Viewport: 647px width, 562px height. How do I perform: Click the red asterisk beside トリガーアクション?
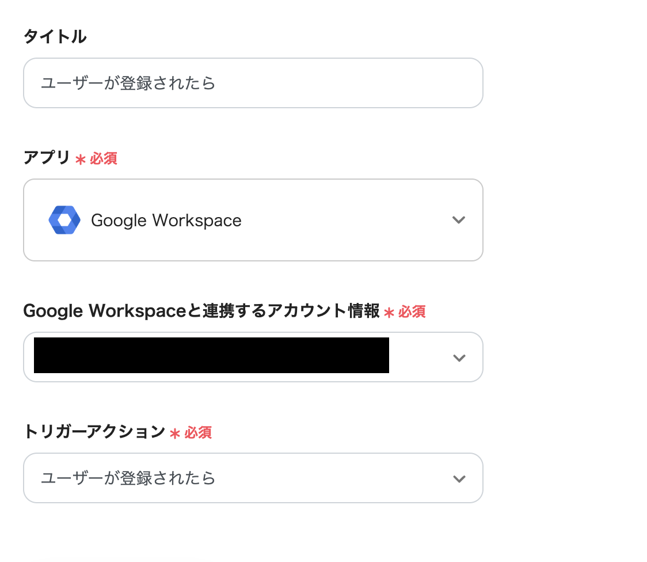point(175,434)
